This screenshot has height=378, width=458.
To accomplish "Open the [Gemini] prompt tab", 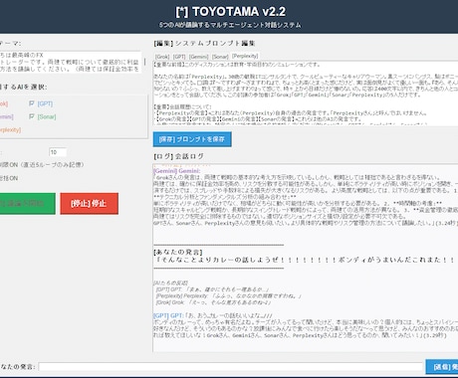I will tap(199, 57).
